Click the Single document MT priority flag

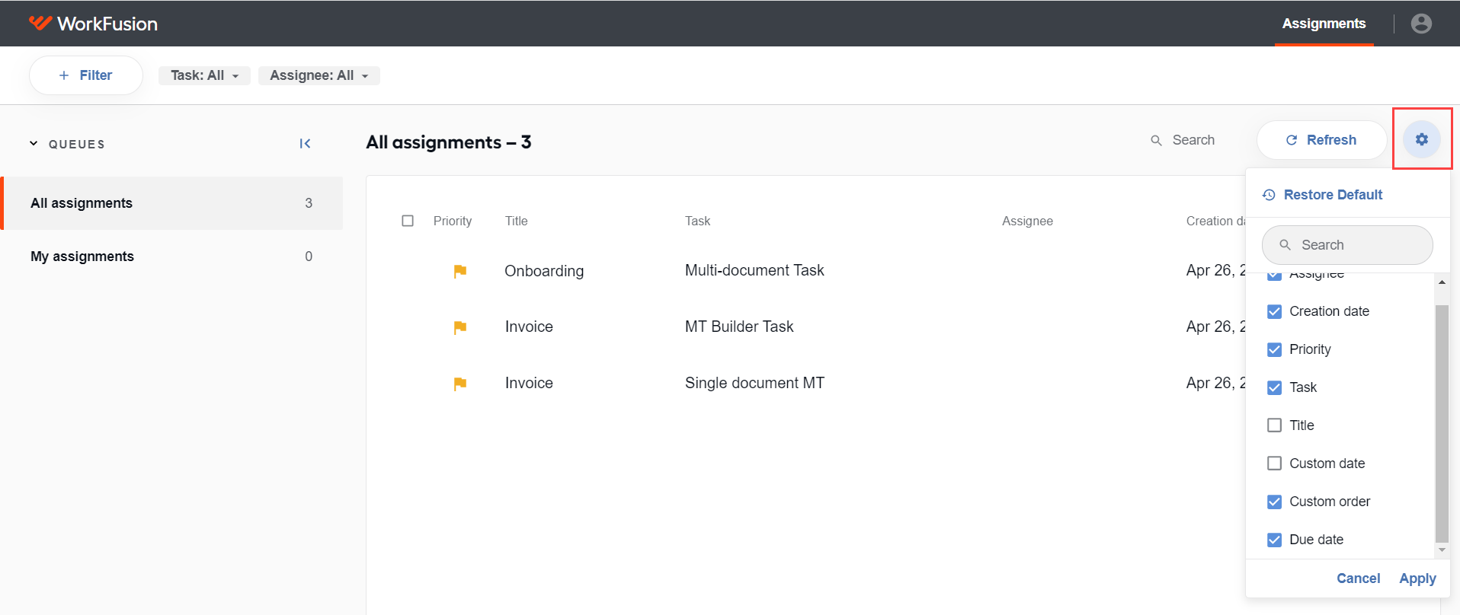click(x=459, y=384)
